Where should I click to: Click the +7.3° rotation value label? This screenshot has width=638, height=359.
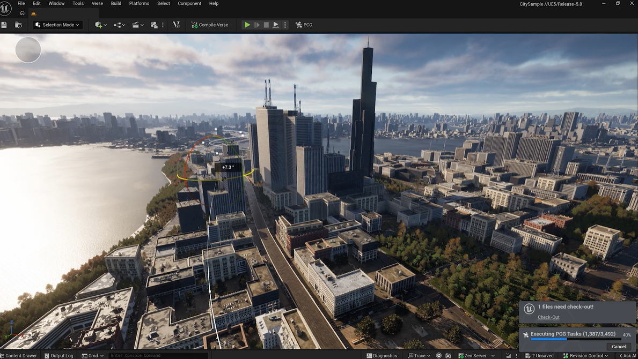pos(228,167)
